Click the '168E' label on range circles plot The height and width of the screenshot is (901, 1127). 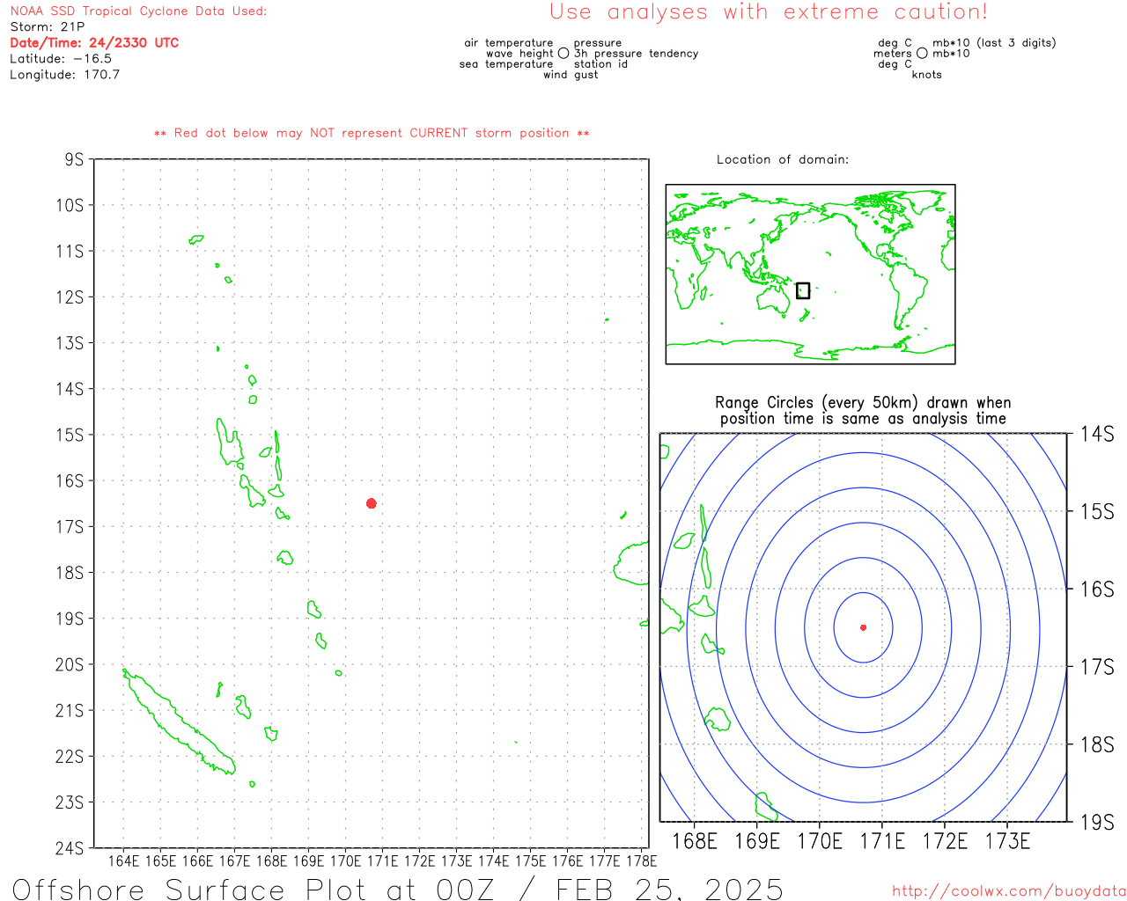(x=695, y=842)
